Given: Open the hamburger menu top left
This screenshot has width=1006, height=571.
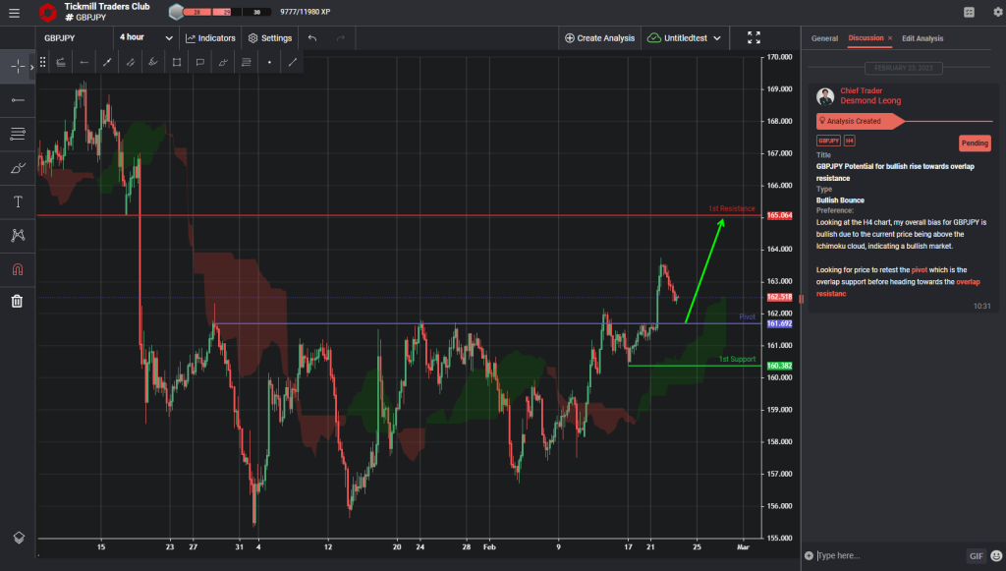Looking at the screenshot, I should 15,14.
